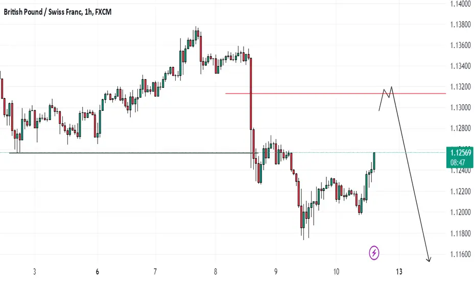Screen dimensions: 476x281
Task: Click the purple lightning bolt event icon
Action: pyautogui.click(x=374, y=253)
